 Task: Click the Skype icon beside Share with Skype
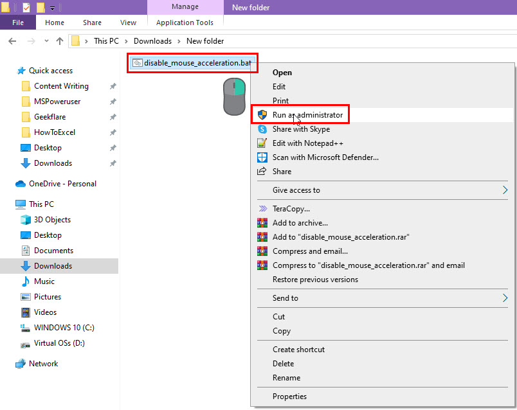(262, 129)
